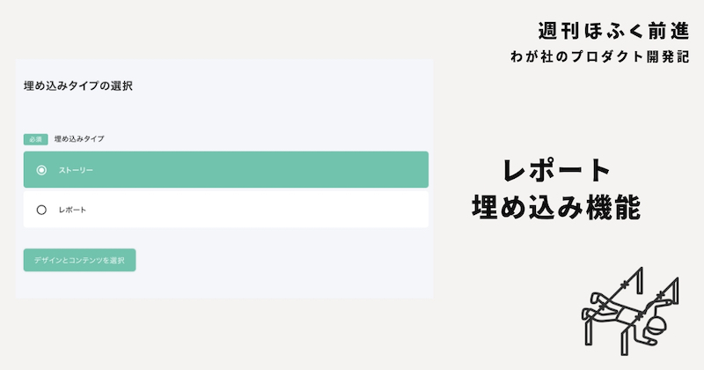This screenshot has height=370, width=704.
Task: Click the 週刊ほふく前進 title text
Action: [x=613, y=31]
